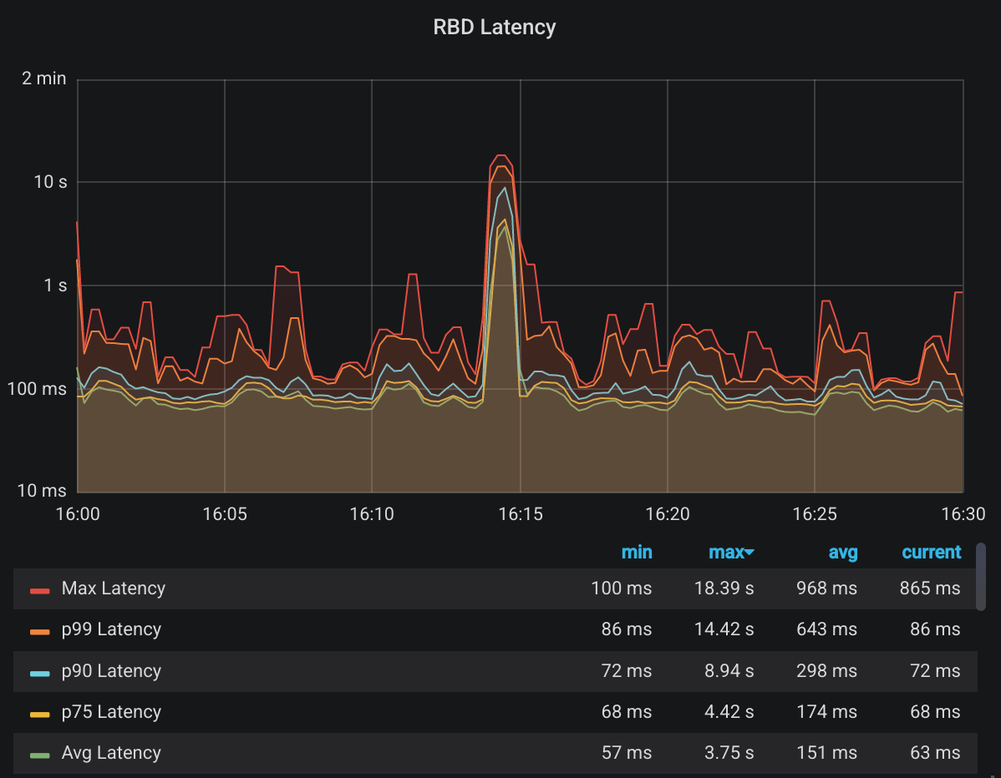Click the 10 s y-axis label
The image size is (1001, 778).
tap(50, 182)
